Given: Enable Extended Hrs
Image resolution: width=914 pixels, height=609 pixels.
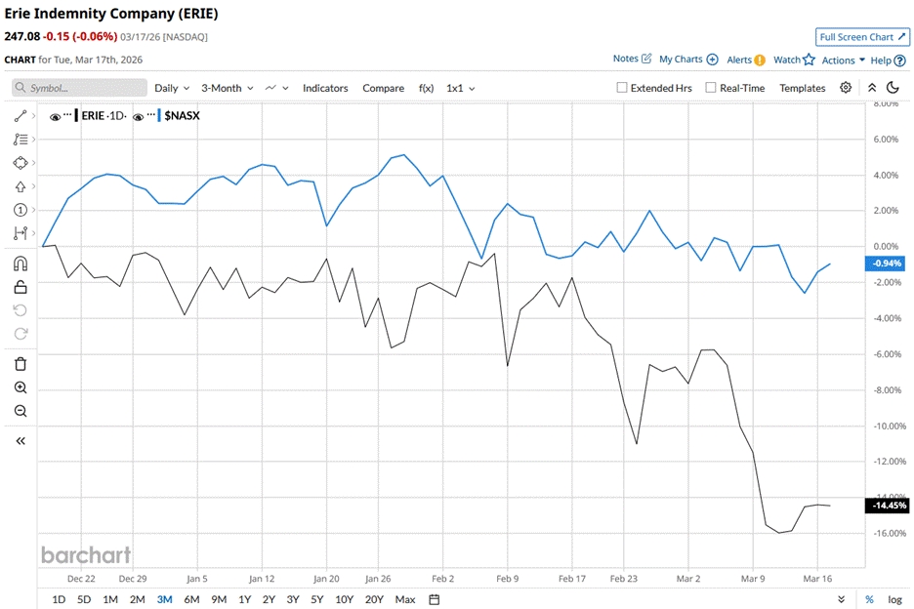Looking at the screenshot, I should 619,88.
